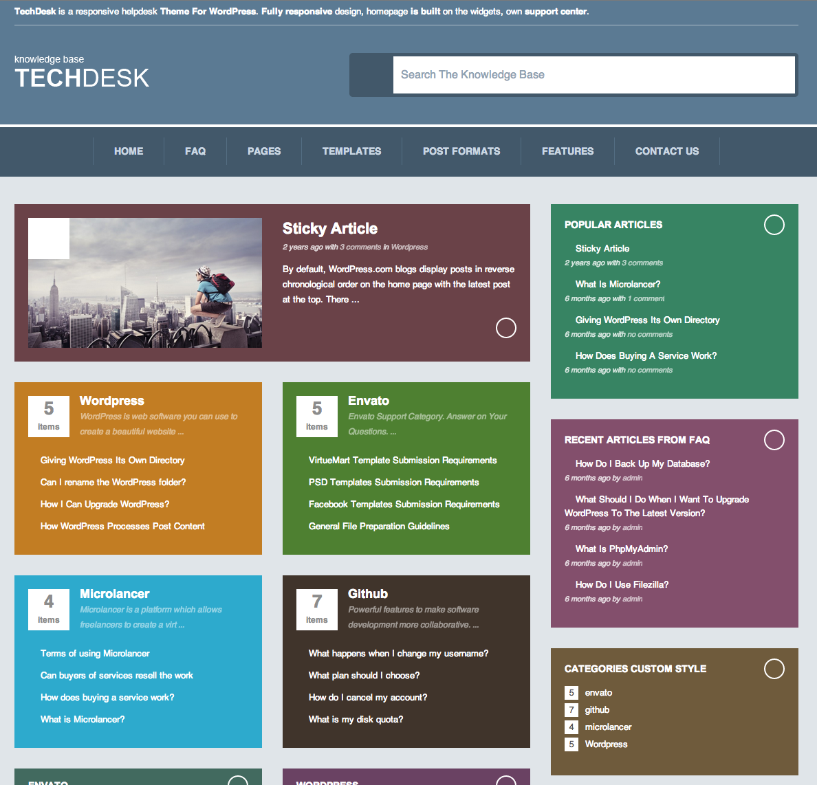Open the Sticky Article featured image

click(x=145, y=283)
